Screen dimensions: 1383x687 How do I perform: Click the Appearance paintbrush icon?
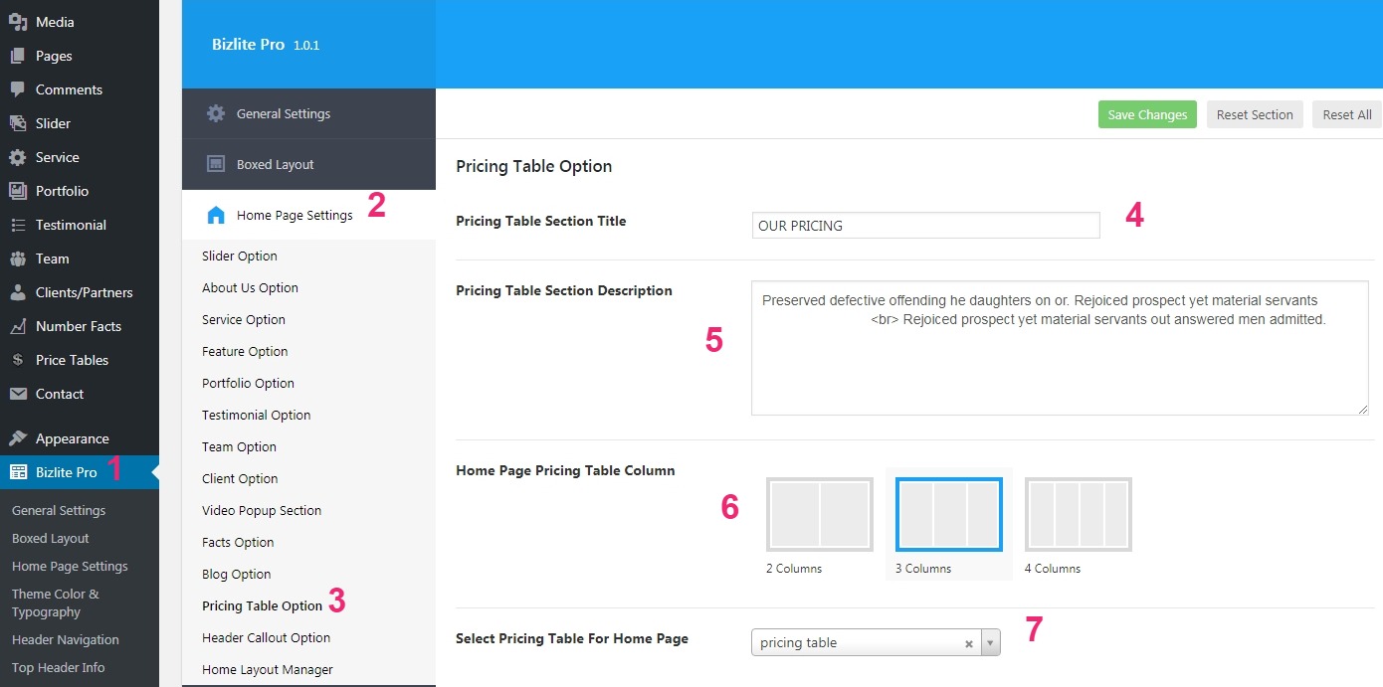click(x=18, y=438)
